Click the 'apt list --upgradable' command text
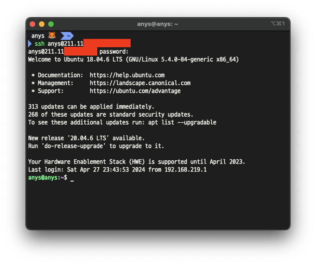Screen dimensions: 316x264 pos(182,122)
